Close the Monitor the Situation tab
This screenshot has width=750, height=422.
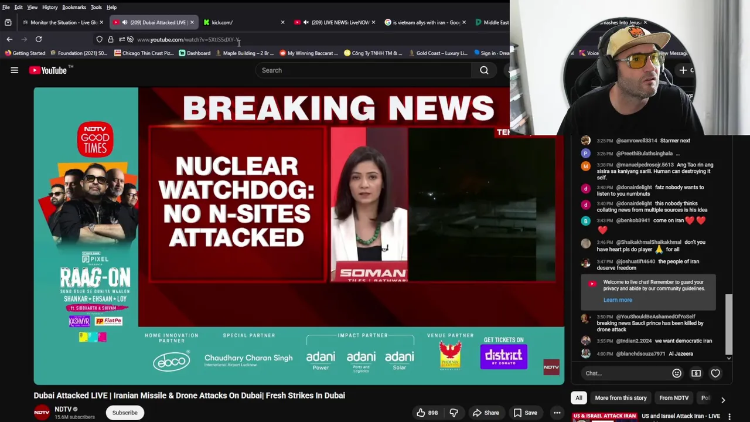(x=101, y=22)
